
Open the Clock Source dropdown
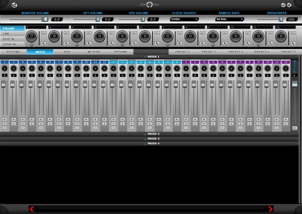click(x=184, y=19)
